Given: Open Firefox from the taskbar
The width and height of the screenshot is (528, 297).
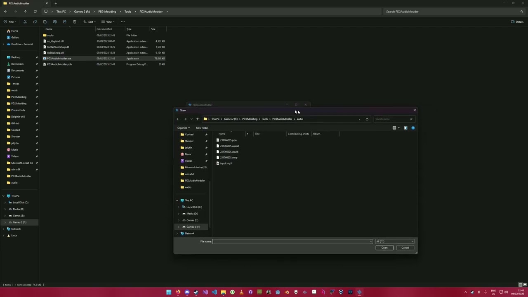Looking at the screenshot, I should 178,292.
